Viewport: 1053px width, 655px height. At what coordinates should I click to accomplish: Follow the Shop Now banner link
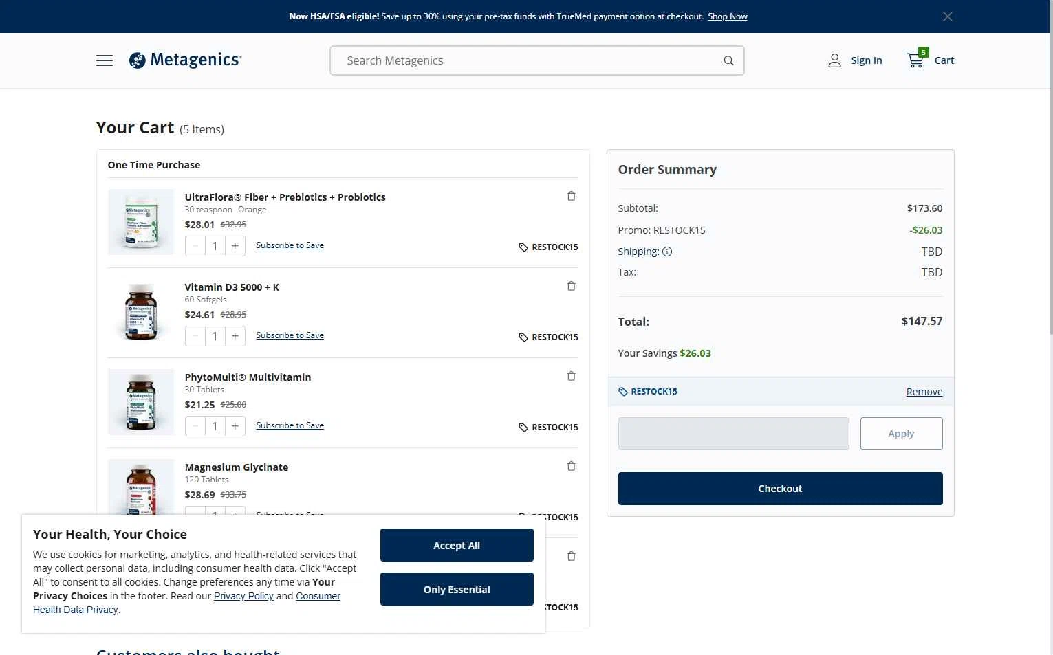727,16
